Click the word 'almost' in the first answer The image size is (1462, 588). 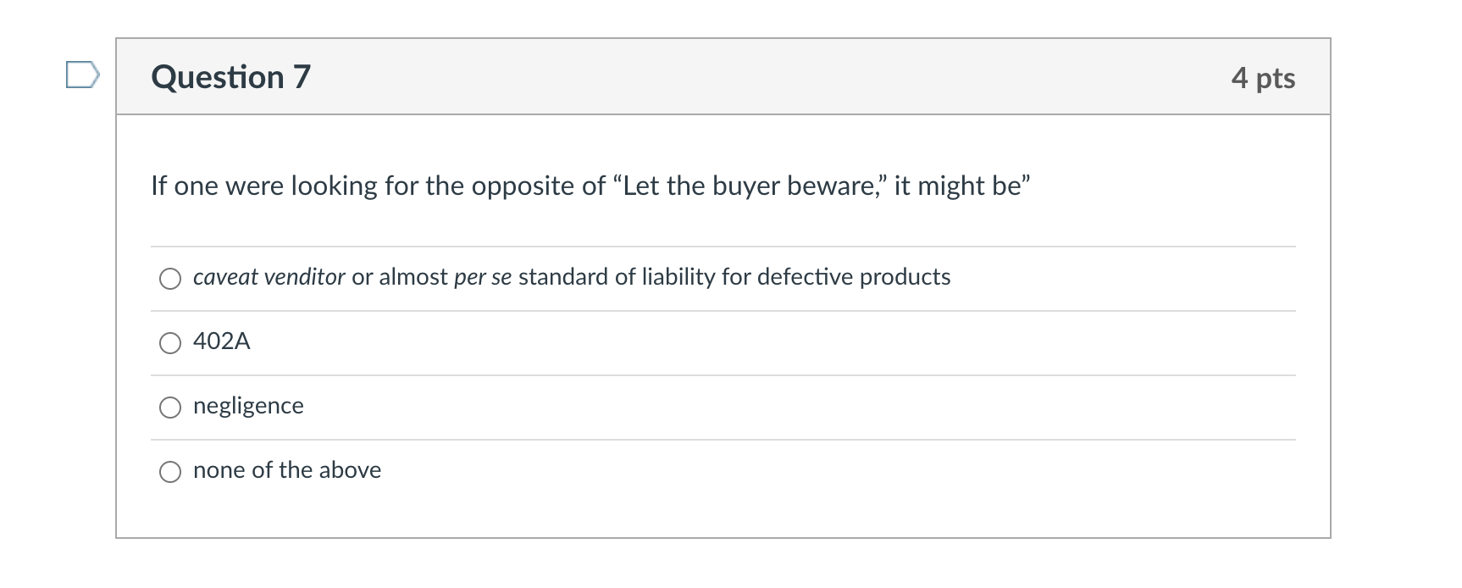pyautogui.click(x=413, y=277)
